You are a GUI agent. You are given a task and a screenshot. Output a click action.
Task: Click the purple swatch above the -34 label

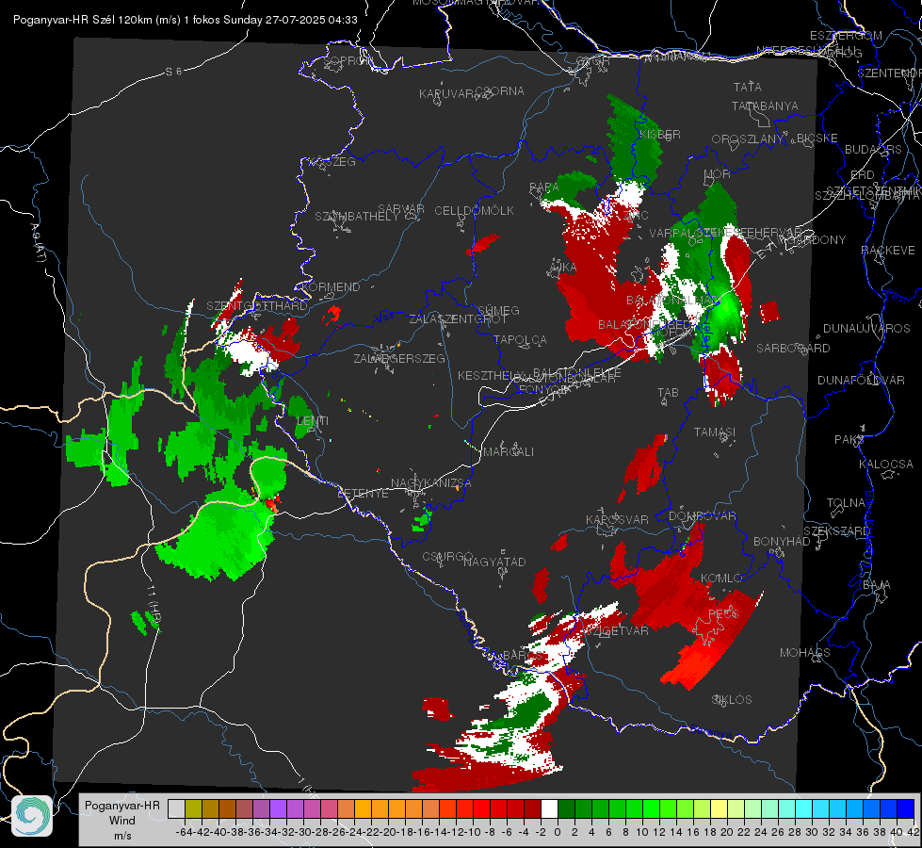pyautogui.click(x=278, y=809)
